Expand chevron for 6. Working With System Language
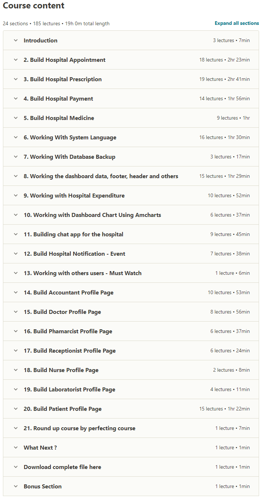This screenshot has height=499, width=262. (16, 138)
